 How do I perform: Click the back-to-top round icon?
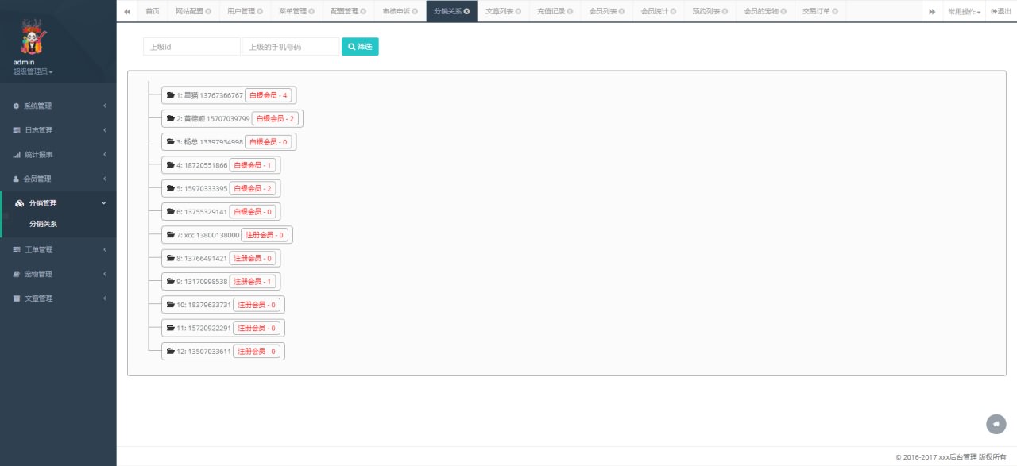[x=996, y=424]
